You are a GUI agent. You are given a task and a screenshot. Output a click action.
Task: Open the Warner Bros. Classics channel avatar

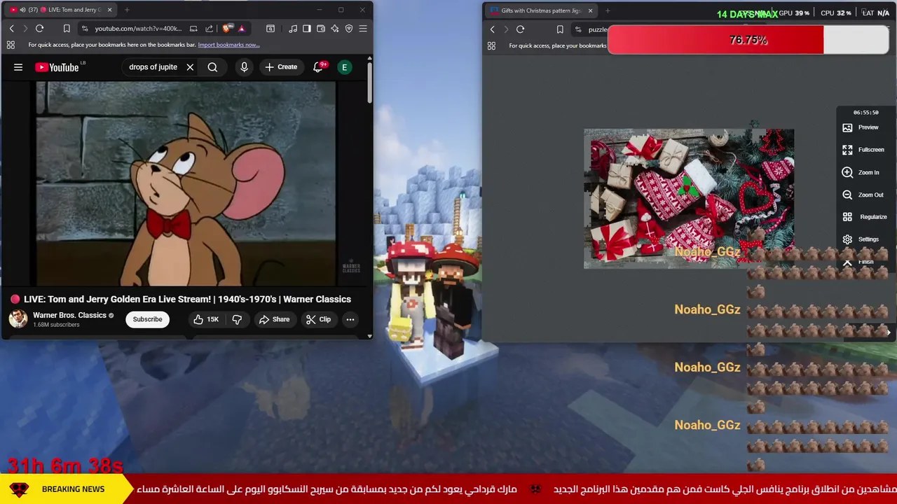(18, 318)
